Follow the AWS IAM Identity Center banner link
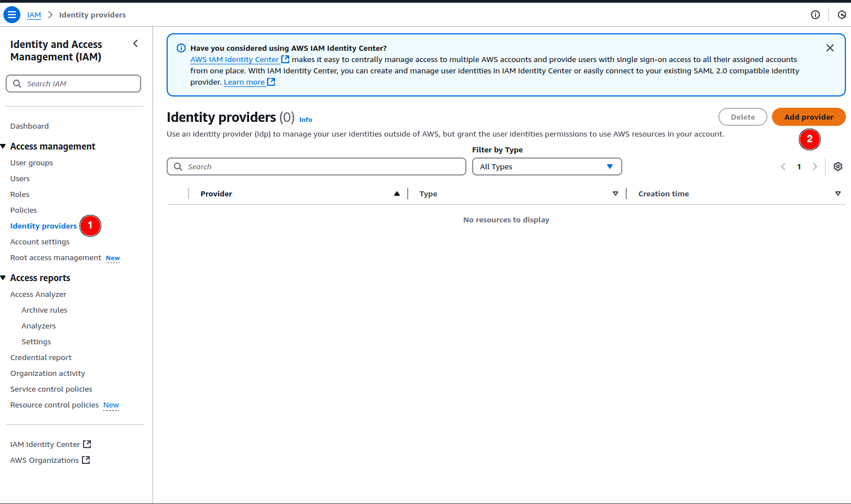This screenshot has height=504, width=851. tap(234, 59)
